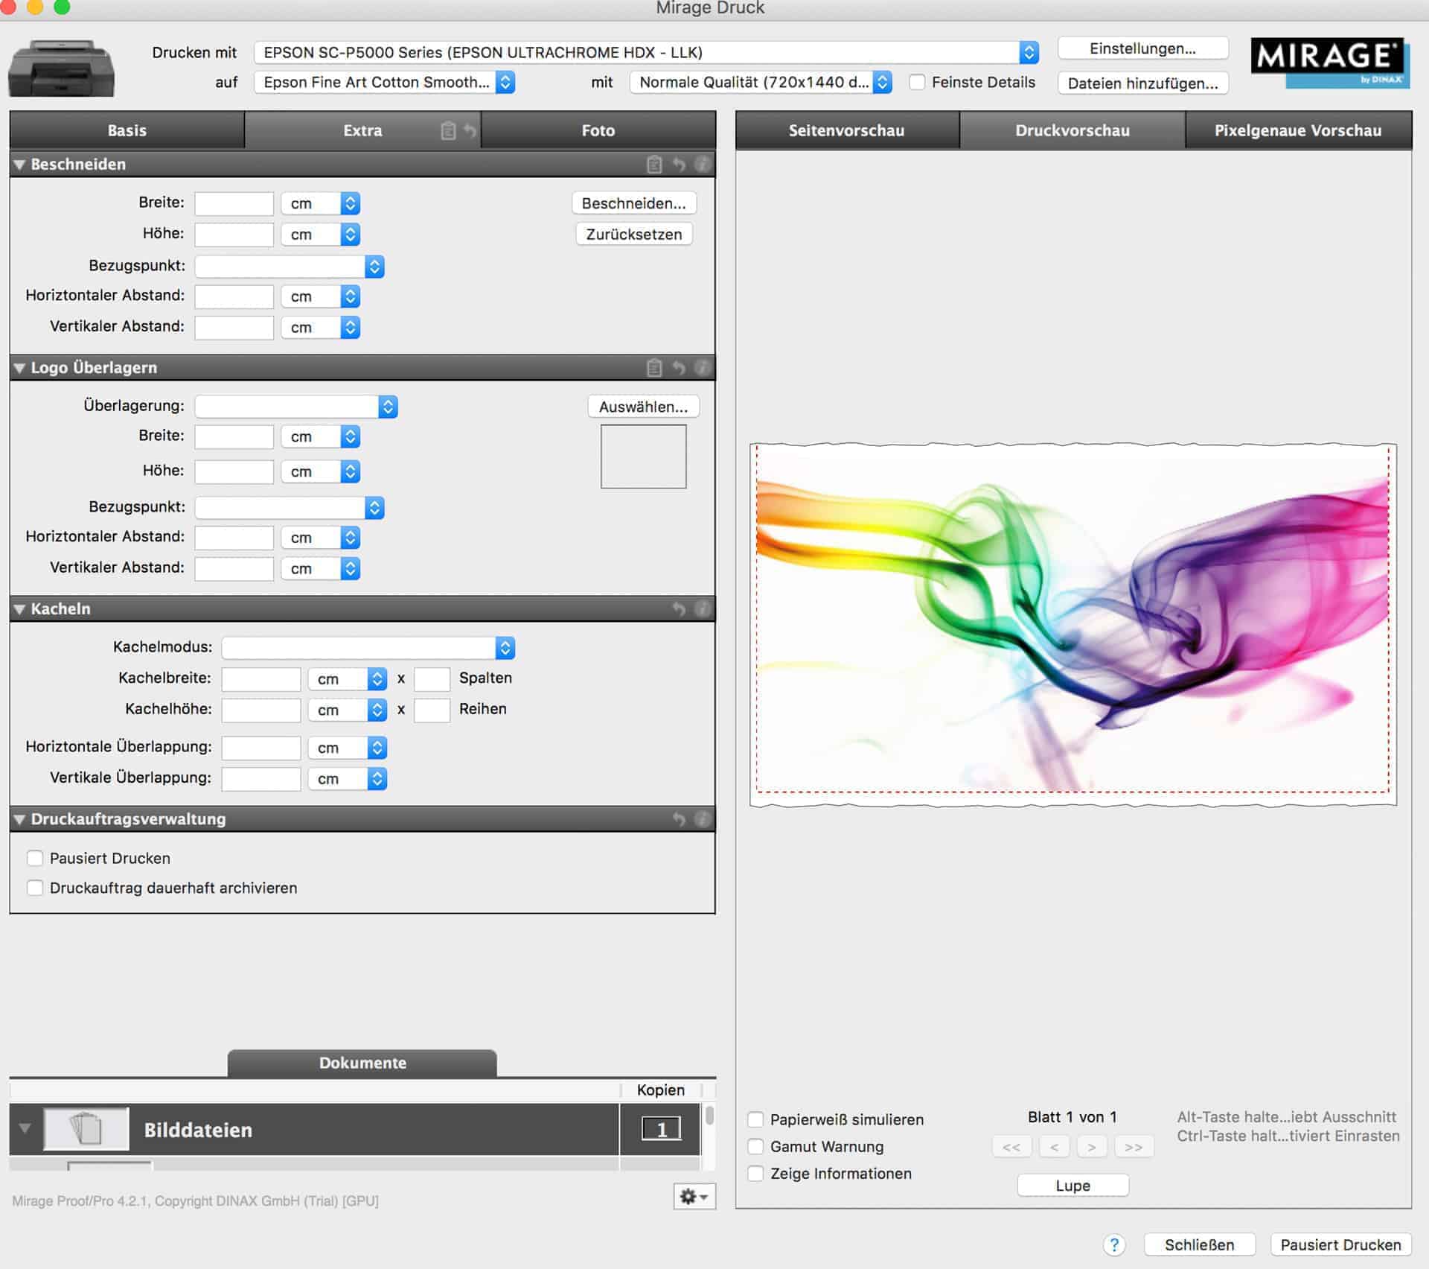
Task: Click the clipboard icon on Extra tab
Action: click(x=448, y=131)
